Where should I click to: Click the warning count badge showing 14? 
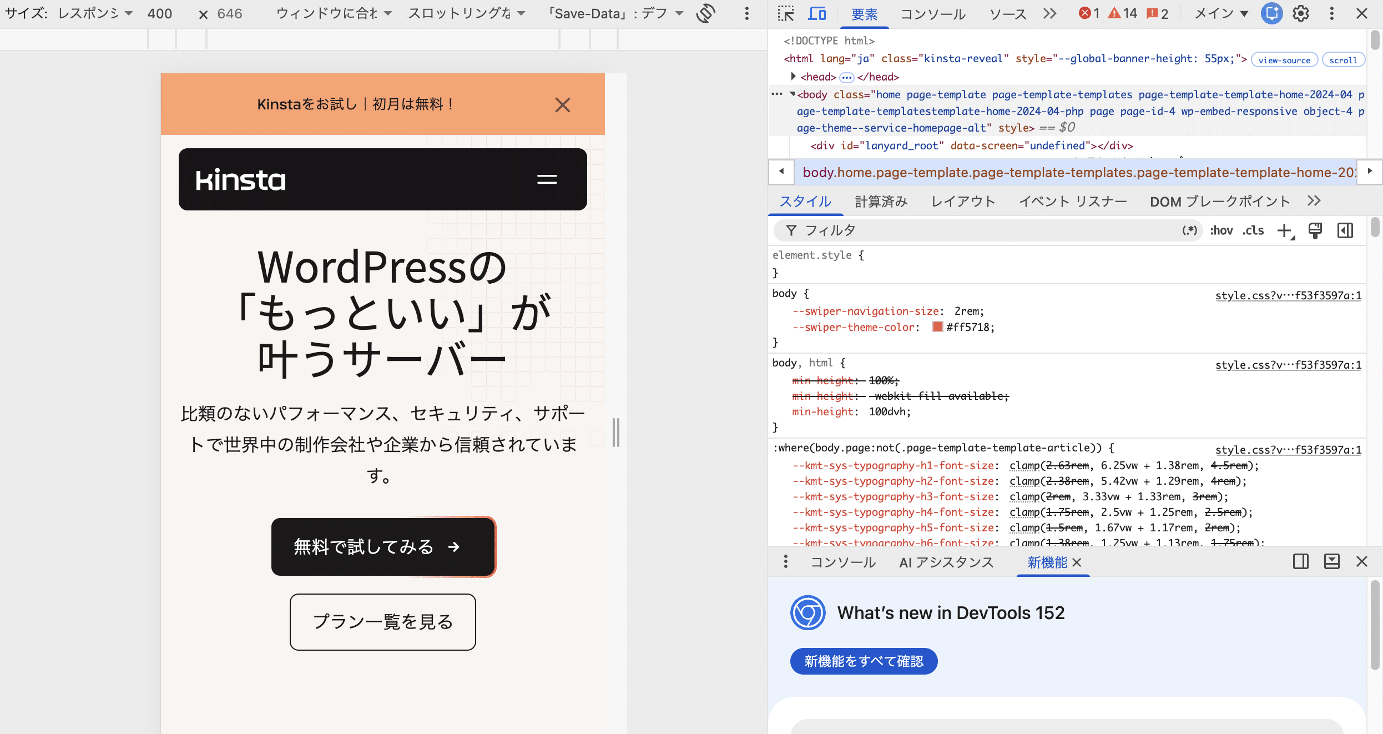pos(1122,13)
